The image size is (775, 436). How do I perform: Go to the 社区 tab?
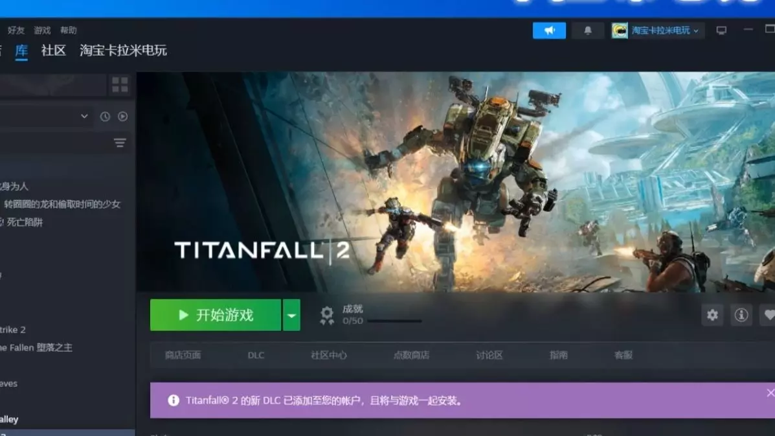(53, 51)
